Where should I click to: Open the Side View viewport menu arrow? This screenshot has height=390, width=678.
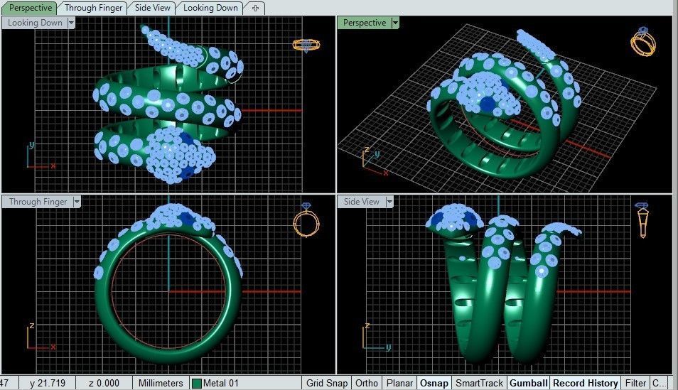point(389,202)
